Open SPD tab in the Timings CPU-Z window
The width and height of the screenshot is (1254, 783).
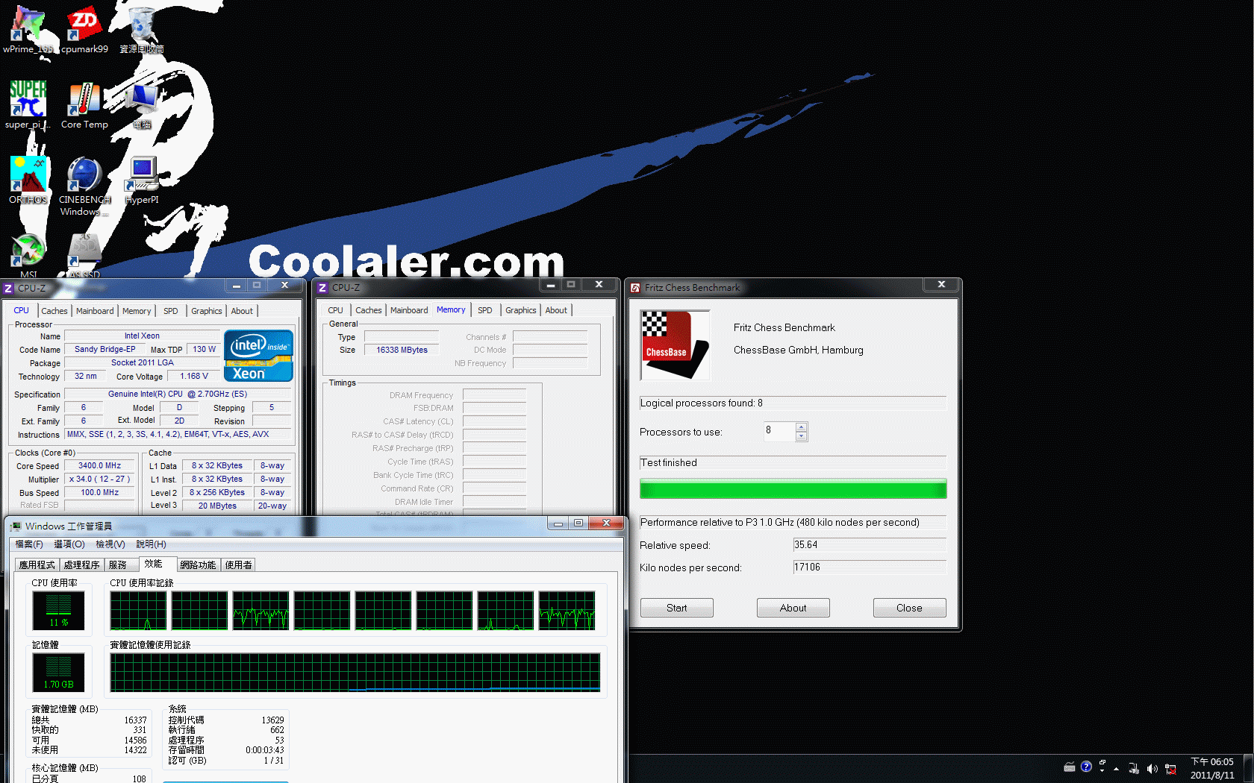pos(485,310)
